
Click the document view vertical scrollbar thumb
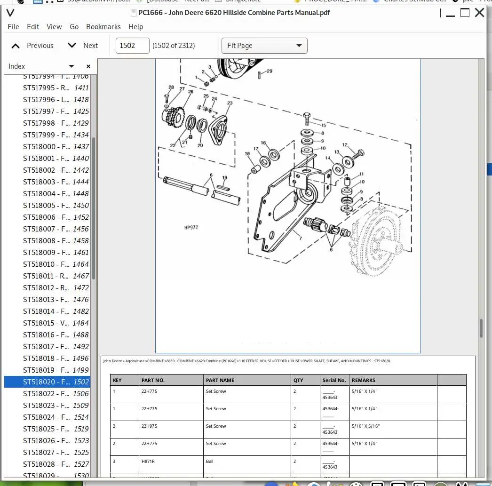point(481,328)
